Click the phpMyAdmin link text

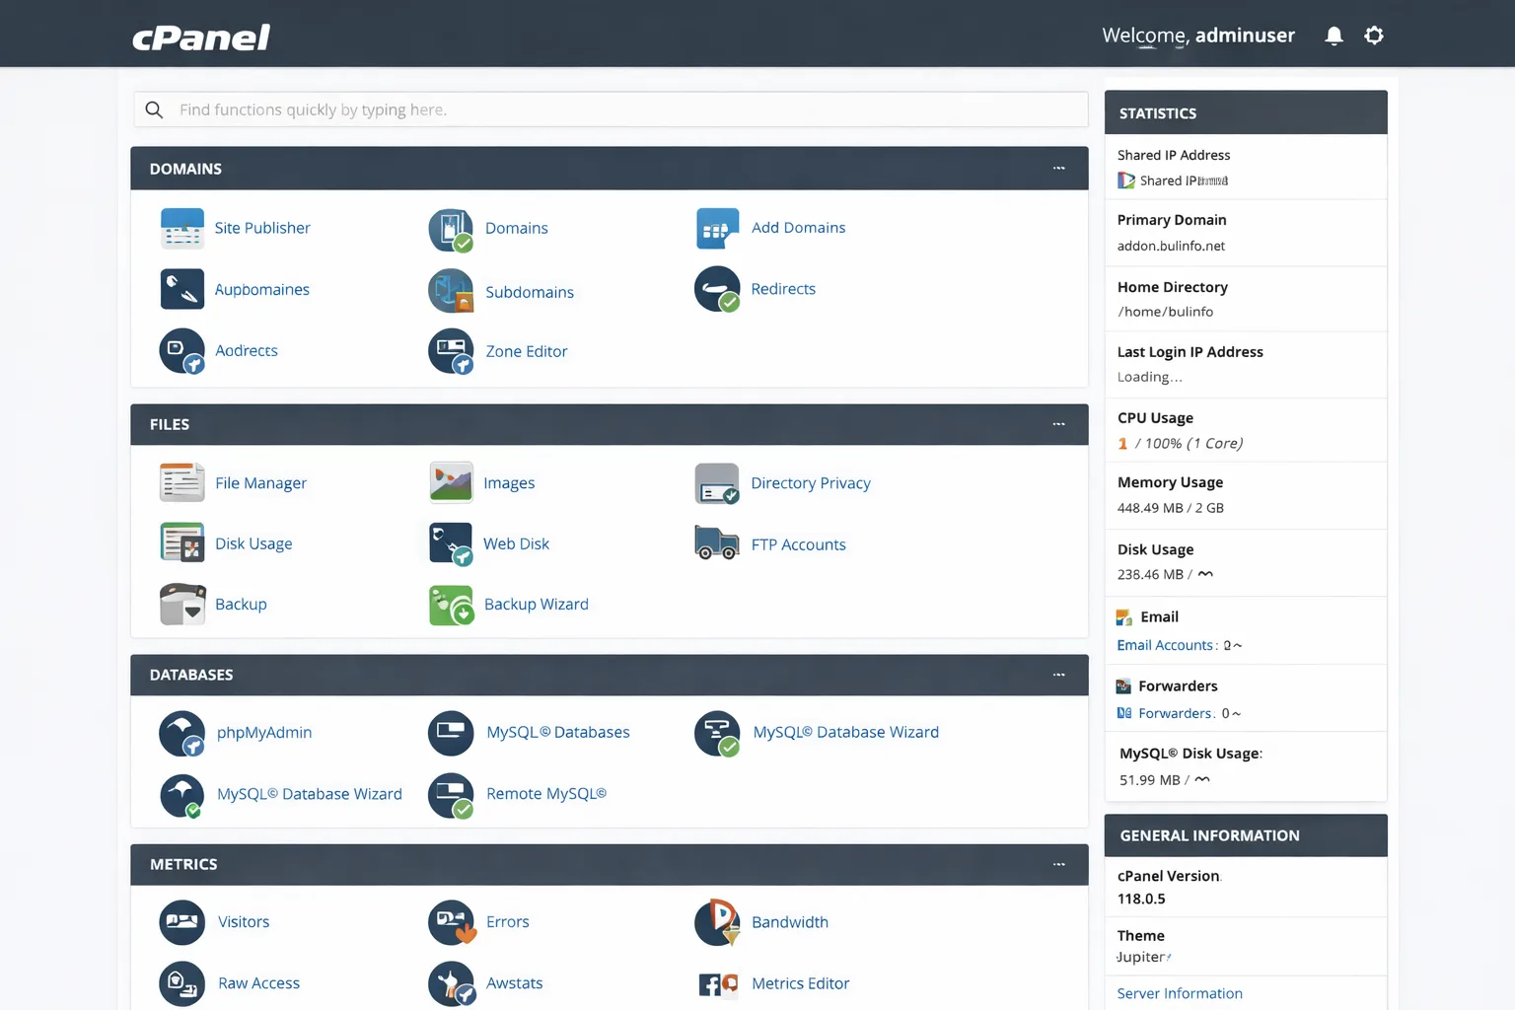click(263, 733)
